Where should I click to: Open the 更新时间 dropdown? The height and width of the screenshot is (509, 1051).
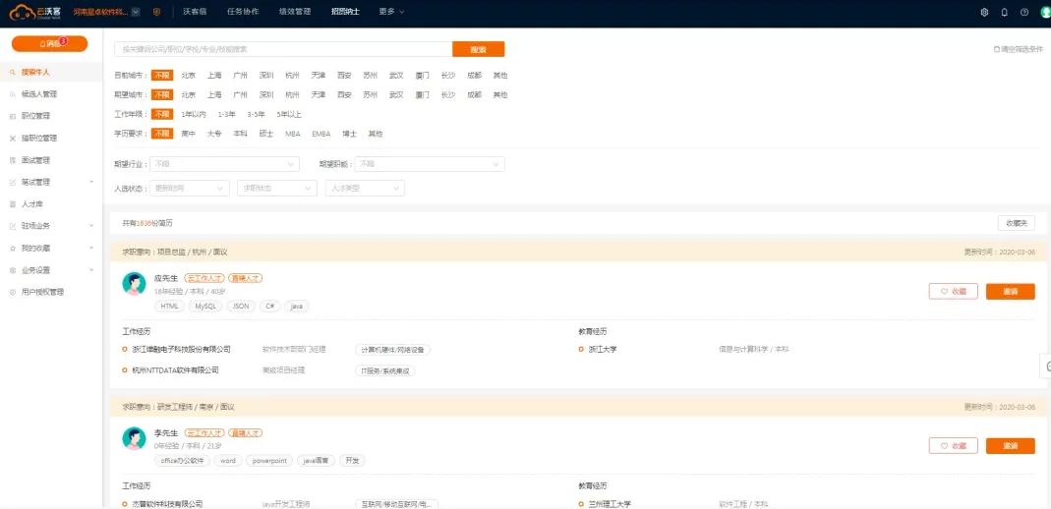click(190, 189)
